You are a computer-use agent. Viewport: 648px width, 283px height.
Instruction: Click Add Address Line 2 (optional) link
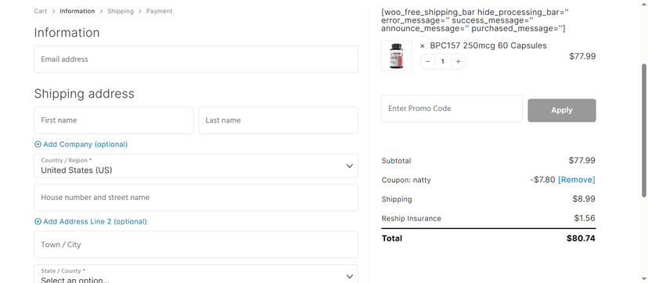(91, 221)
